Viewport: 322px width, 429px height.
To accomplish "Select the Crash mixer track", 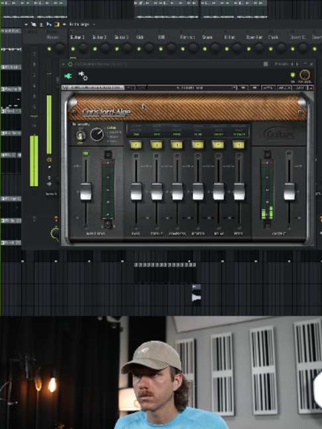I will [273, 37].
